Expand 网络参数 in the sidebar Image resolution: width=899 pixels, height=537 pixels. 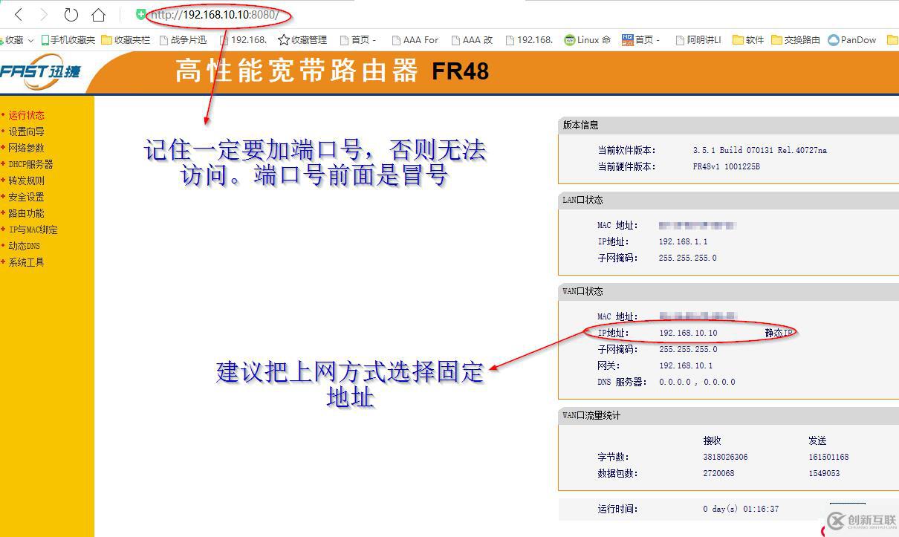(x=26, y=148)
